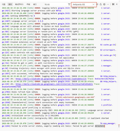Click port number 7636 for HTTP
This screenshot has width=120, height=131.
[x=59, y=37]
